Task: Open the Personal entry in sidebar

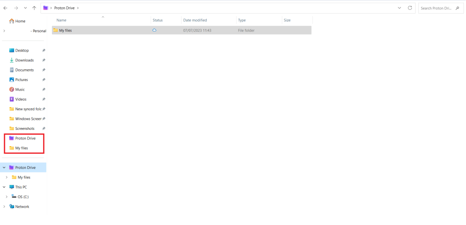Action: [x=38, y=31]
